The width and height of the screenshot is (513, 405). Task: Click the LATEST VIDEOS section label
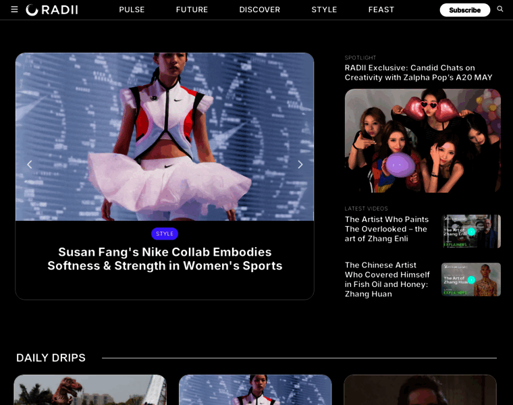click(366, 209)
